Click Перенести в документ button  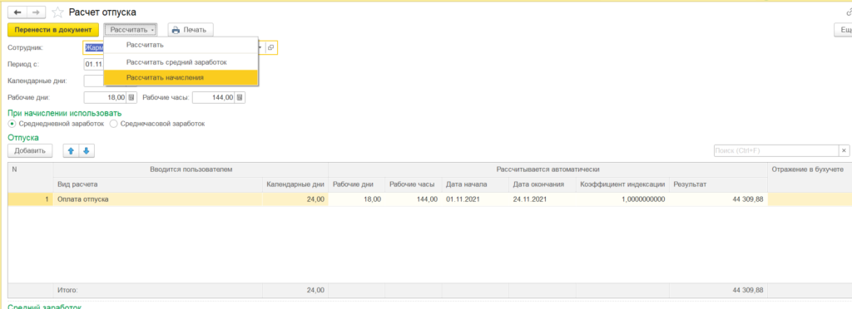pos(54,29)
